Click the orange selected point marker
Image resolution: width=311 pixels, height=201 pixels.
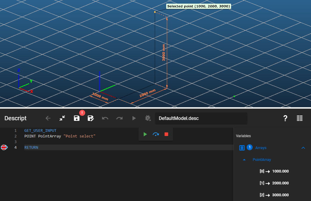(x=155, y=12)
